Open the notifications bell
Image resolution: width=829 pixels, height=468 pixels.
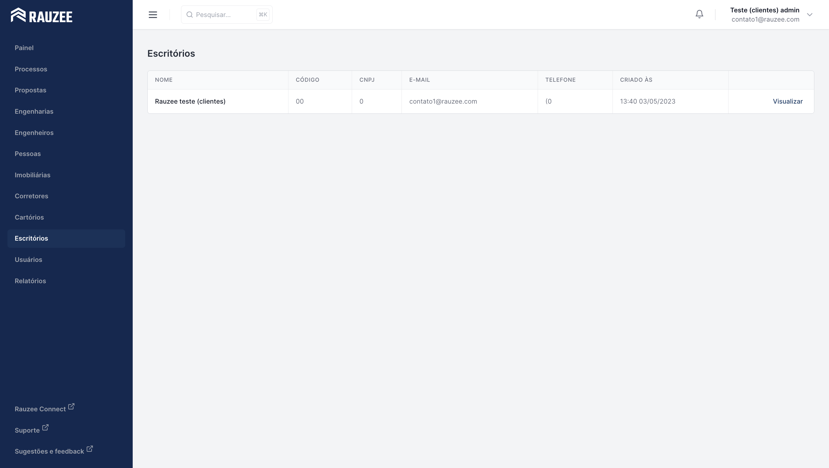(x=699, y=14)
